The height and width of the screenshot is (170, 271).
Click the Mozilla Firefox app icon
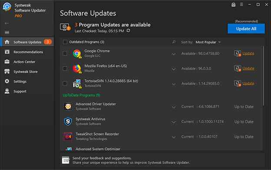coord(77,69)
